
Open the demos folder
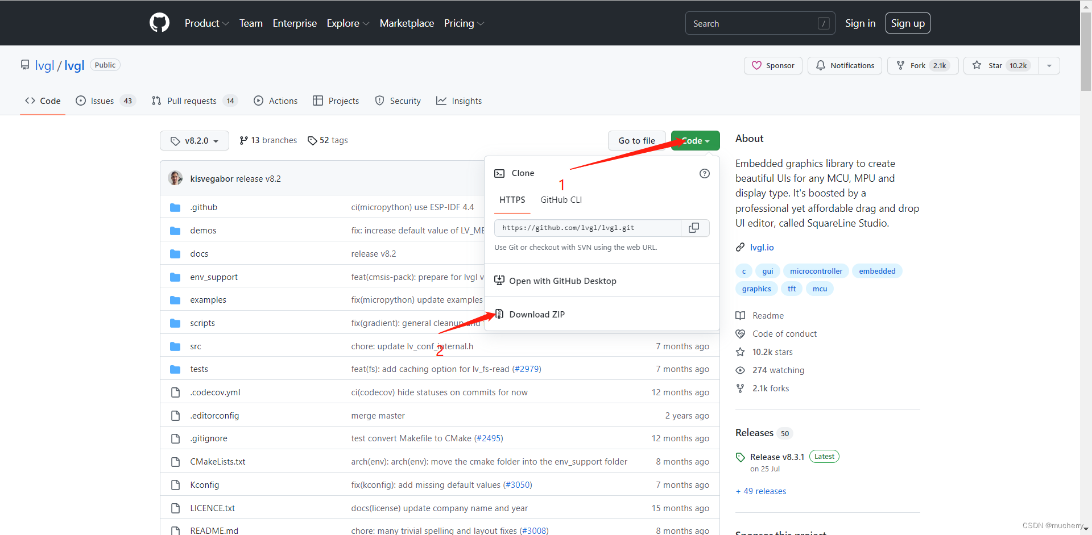[203, 231]
